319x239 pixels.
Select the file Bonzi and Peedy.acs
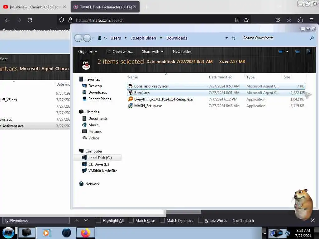point(216,86)
